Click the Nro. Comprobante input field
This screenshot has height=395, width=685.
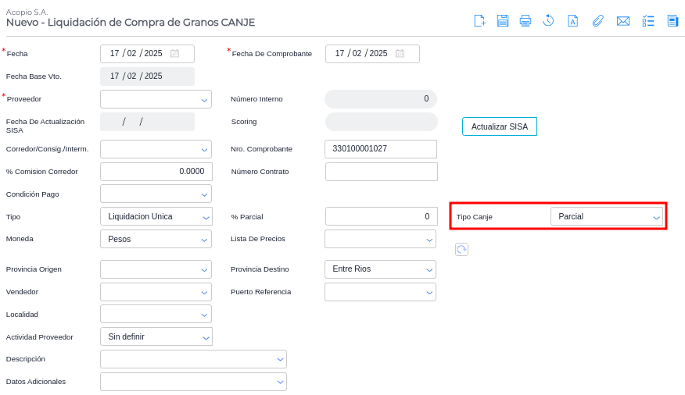point(380,149)
